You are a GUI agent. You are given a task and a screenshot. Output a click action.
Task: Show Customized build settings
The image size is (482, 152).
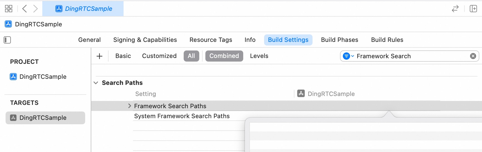point(159,56)
